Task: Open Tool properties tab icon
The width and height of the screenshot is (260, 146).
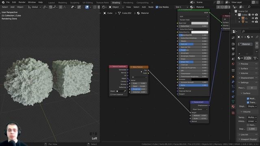Action: click(233, 38)
